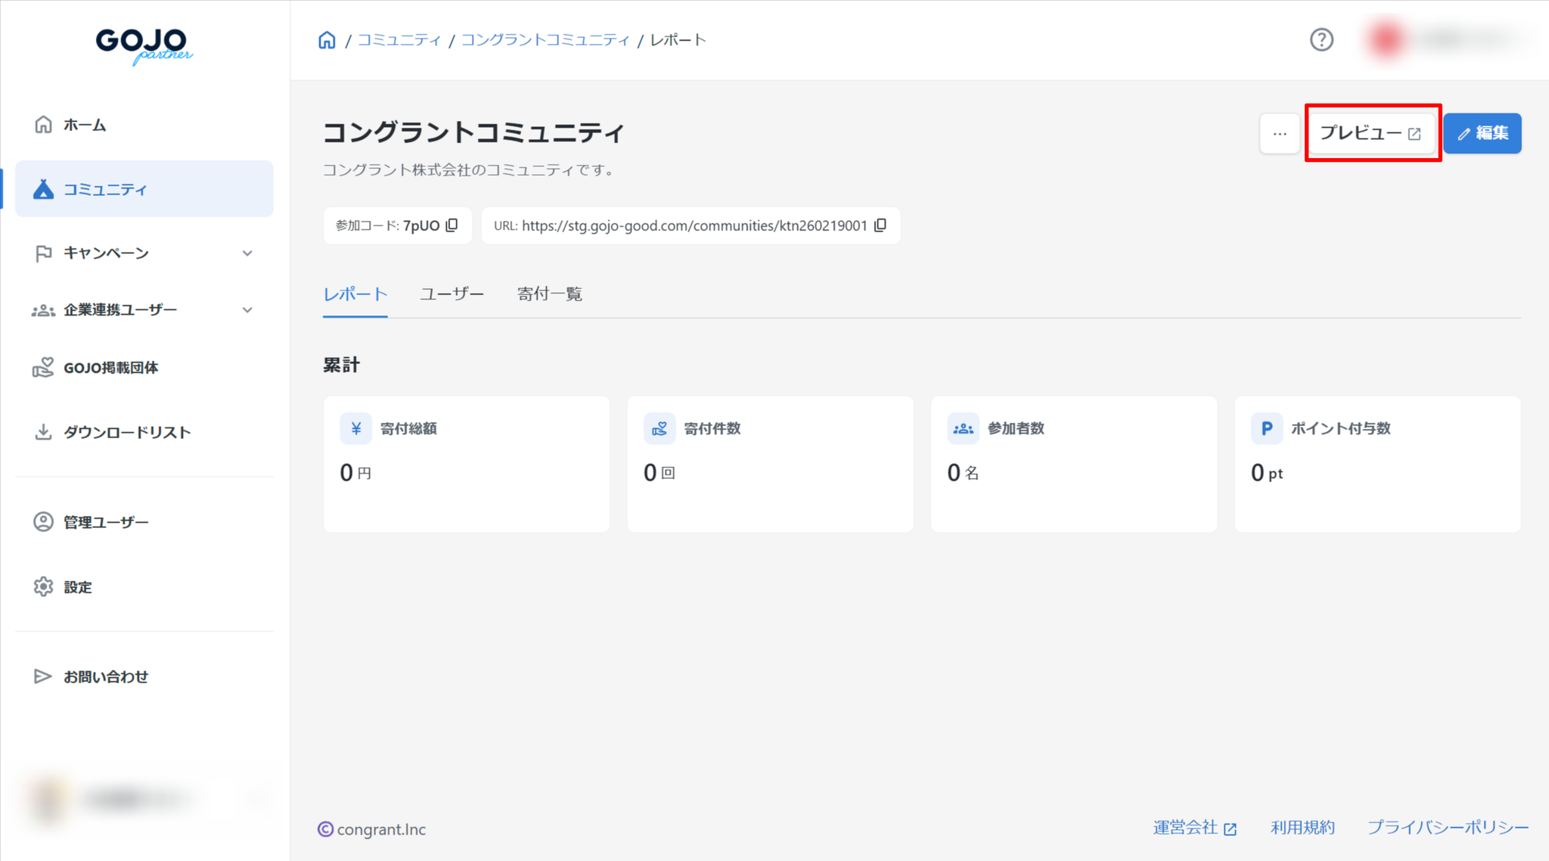Open the three-dot more options menu
This screenshot has width=1549, height=861.
1279,134
